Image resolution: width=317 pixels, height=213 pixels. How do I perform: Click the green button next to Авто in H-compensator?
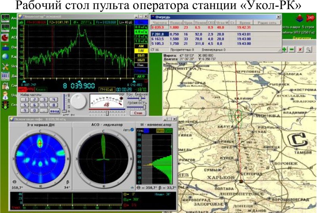pyautogui.click(x=168, y=130)
